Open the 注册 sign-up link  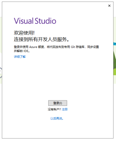click(65, 109)
